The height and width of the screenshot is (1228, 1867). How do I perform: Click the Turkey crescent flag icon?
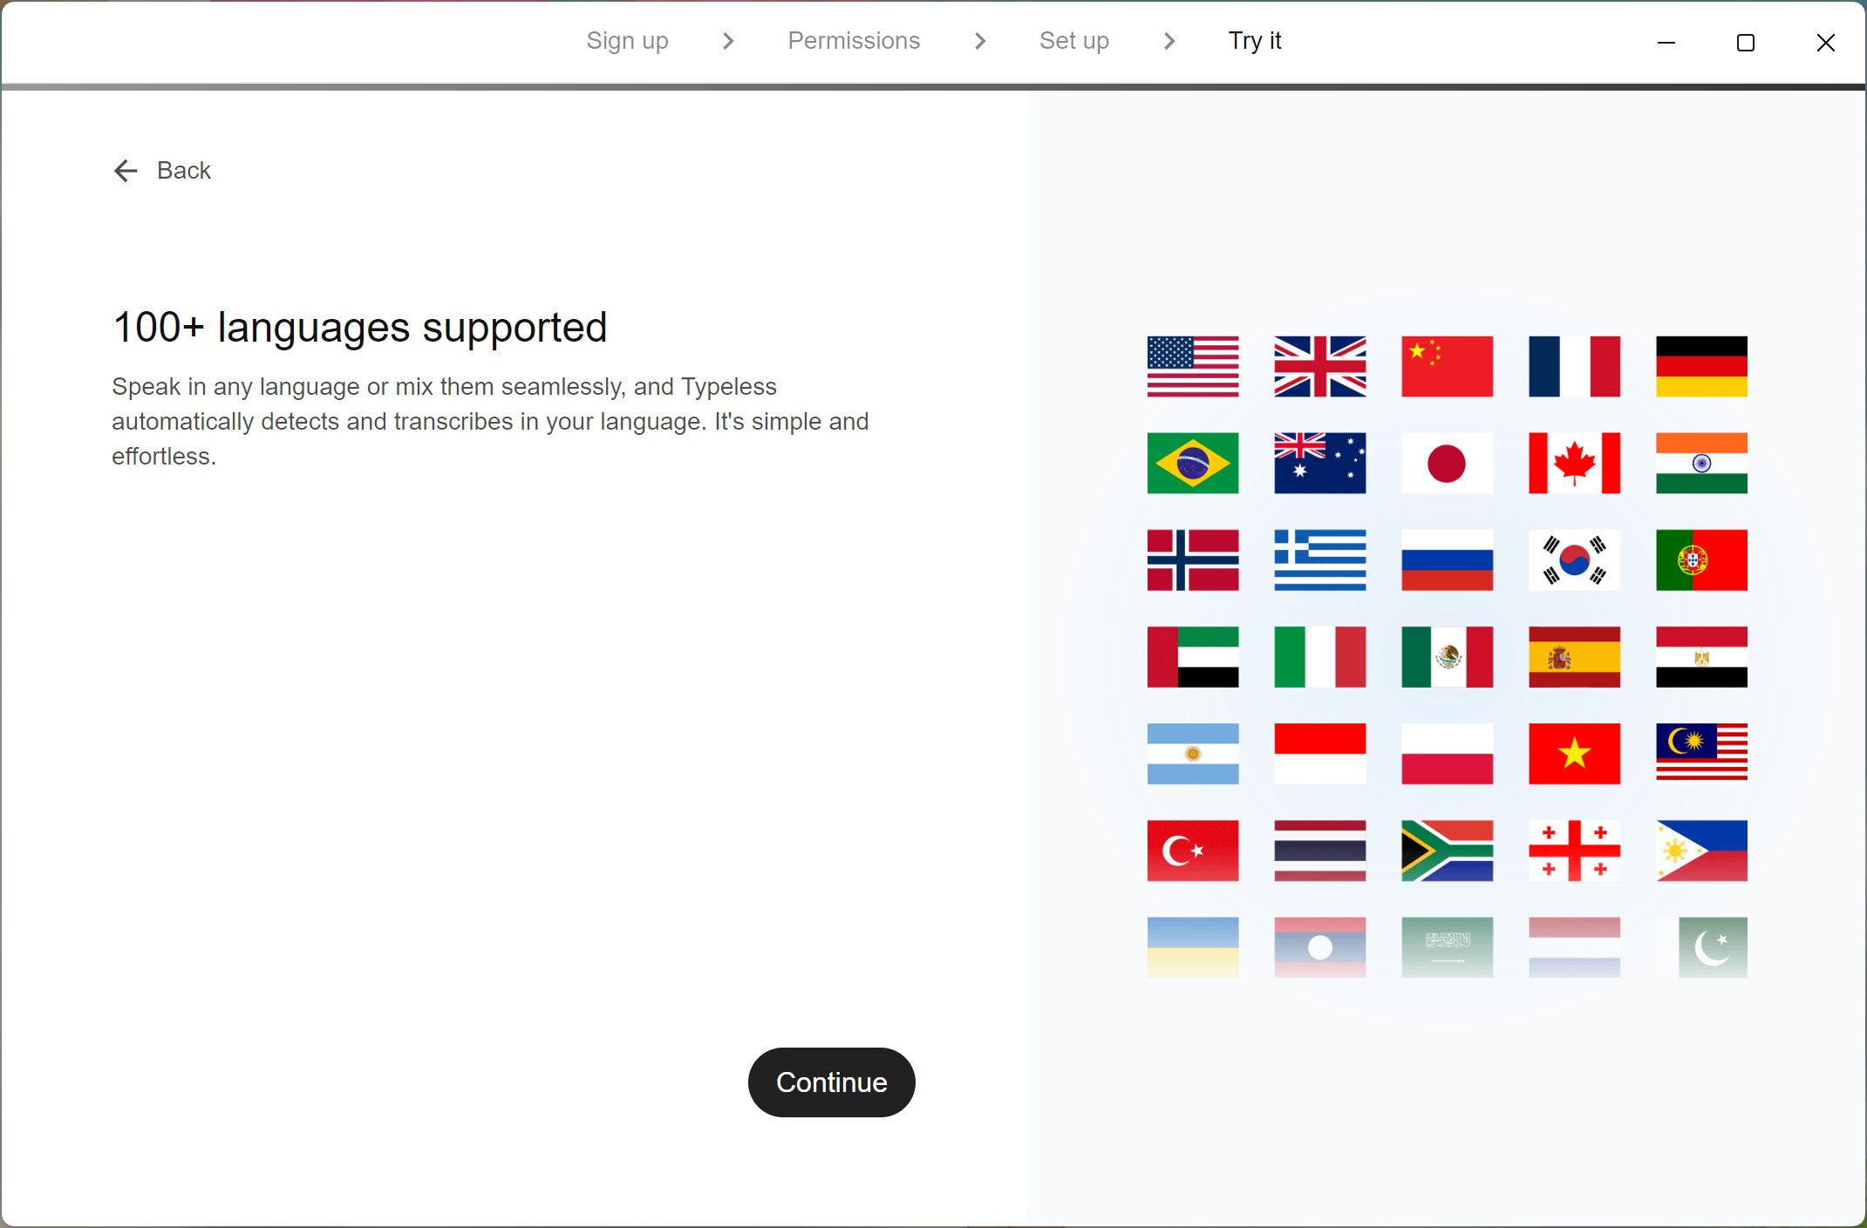pos(1192,850)
